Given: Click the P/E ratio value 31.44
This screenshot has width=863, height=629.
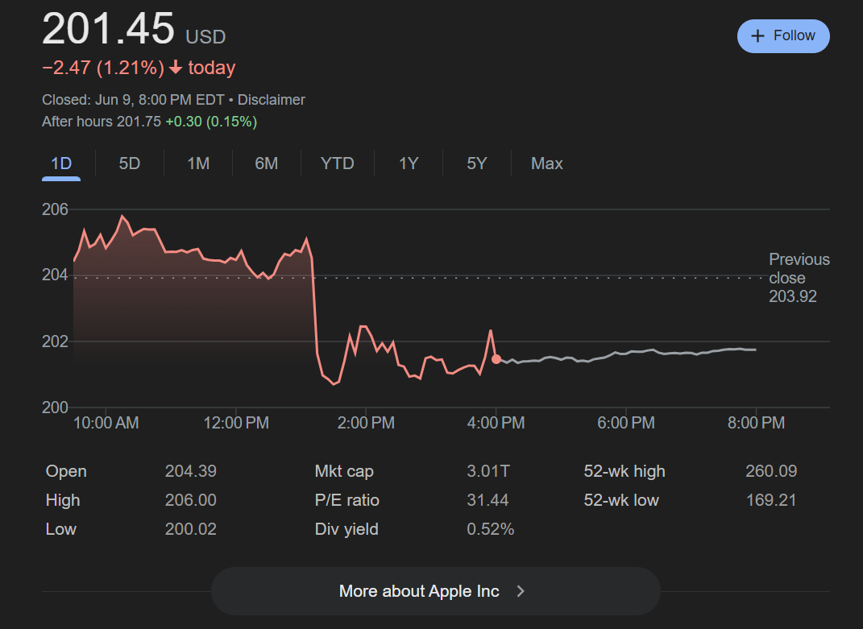Looking at the screenshot, I should 488,500.
